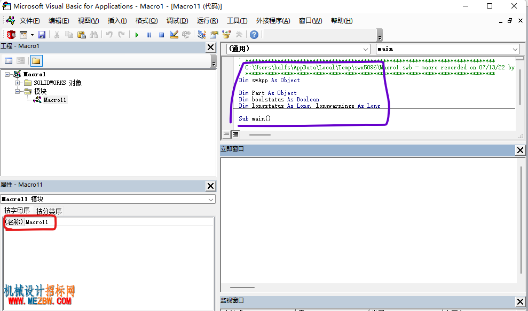Image resolution: width=528 pixels, height=311 pixels.
Task: Run the macro with the green play icon
Action: [137, 35]
